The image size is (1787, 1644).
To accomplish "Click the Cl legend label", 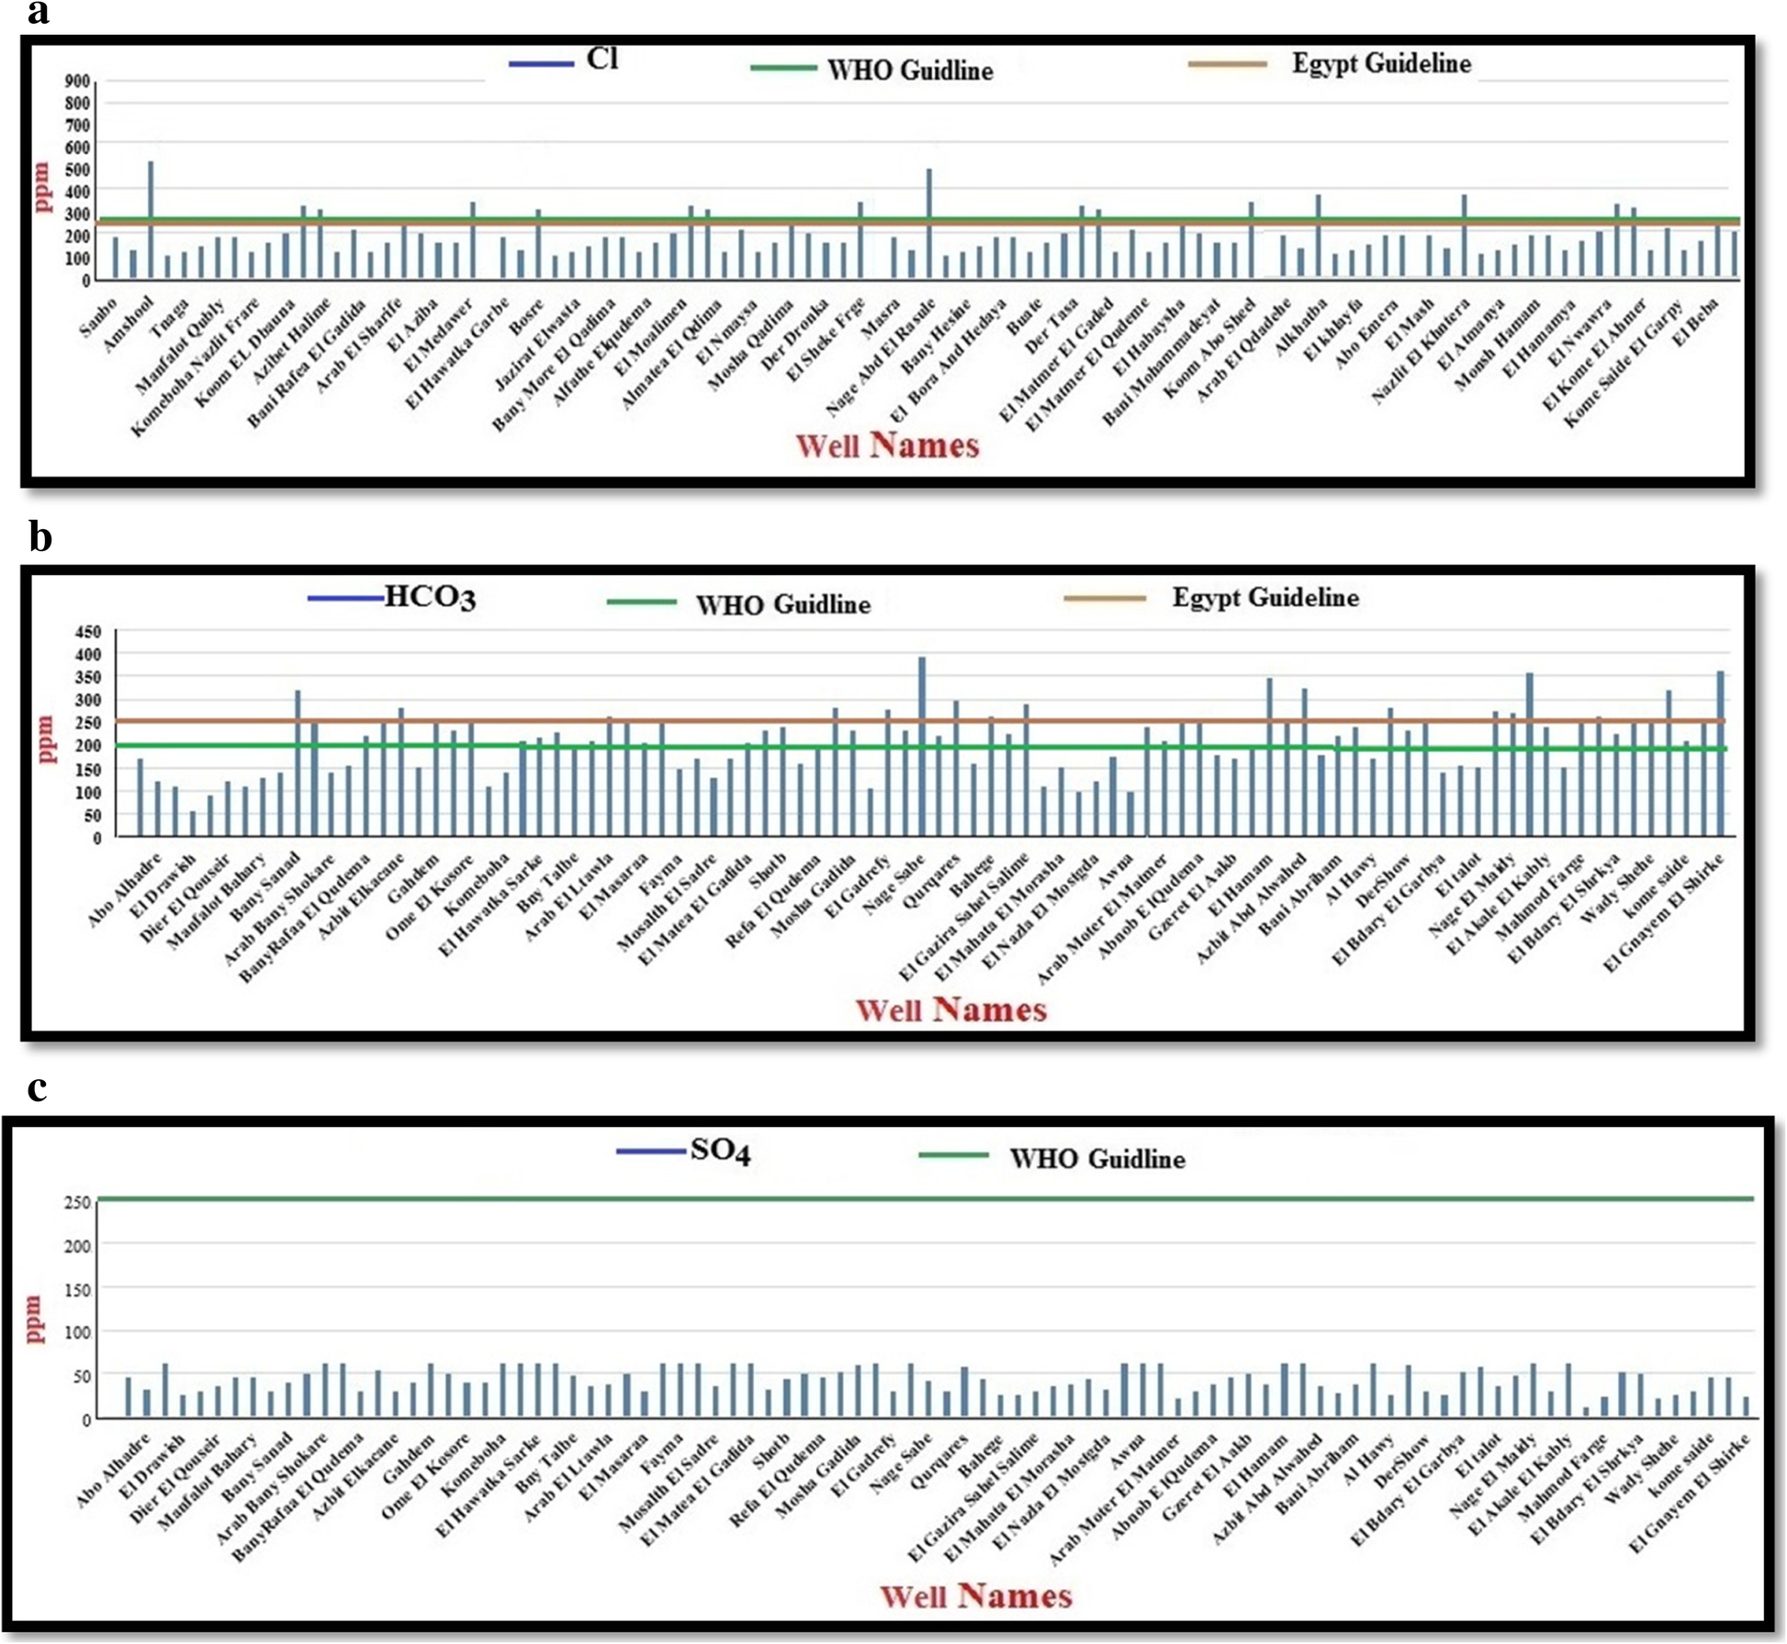I will pos(602,59).
